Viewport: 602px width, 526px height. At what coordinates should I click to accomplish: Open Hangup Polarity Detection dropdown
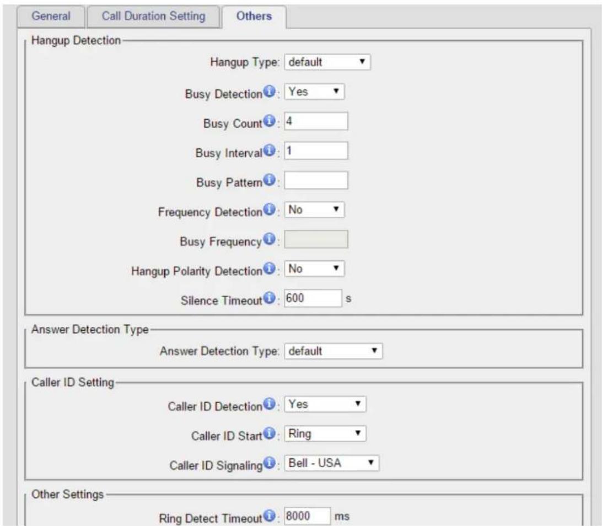point(314,269)
